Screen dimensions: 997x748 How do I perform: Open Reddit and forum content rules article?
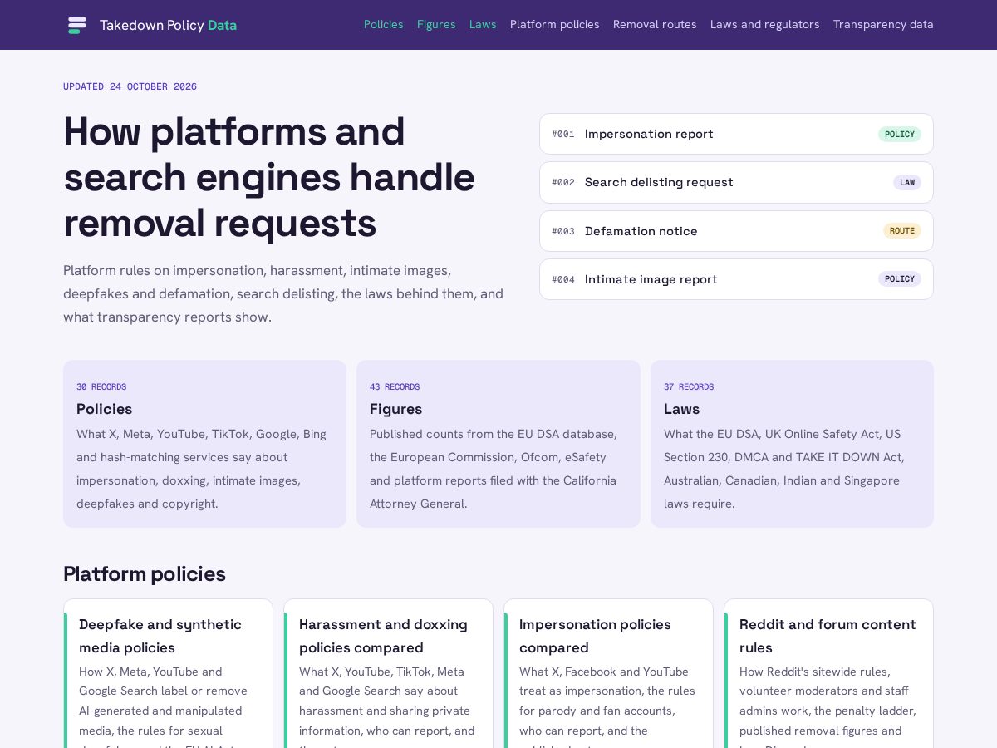(x=828, y=673)
